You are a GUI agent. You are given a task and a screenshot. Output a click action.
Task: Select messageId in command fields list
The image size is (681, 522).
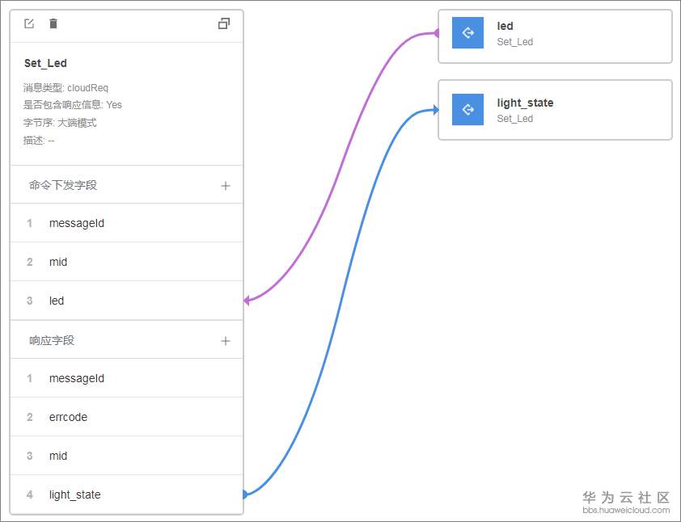click(x=77, y=223)
